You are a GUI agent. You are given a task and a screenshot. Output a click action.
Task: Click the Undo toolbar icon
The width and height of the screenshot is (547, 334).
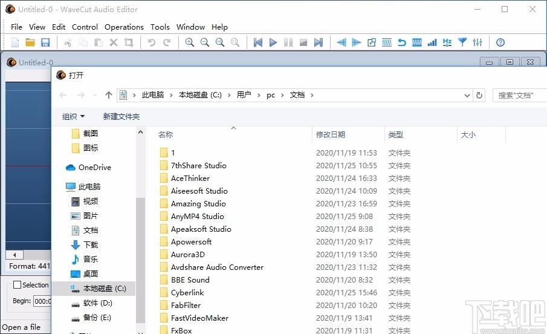pyautogui.click(x=151, y=42)
